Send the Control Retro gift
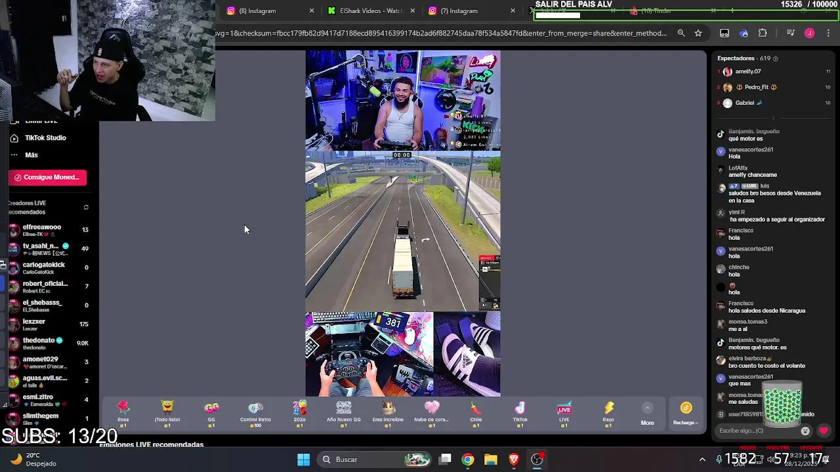This screenshot has width=840, height=472. click(x=255, y=414)
